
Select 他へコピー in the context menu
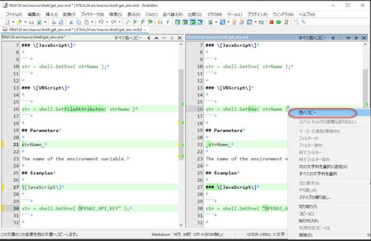point(308,113)
